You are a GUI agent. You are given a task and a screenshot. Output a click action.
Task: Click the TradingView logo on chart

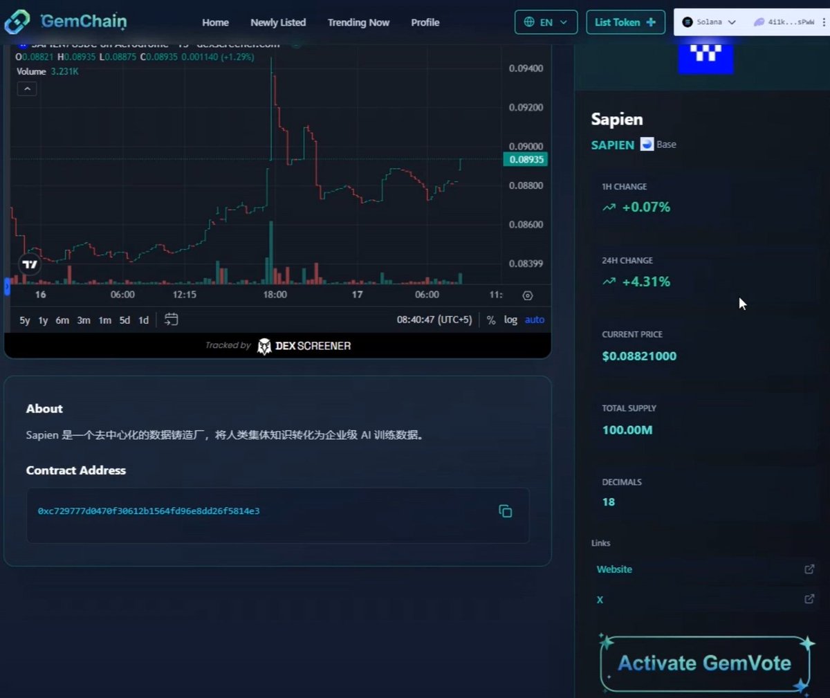[30, 264]
